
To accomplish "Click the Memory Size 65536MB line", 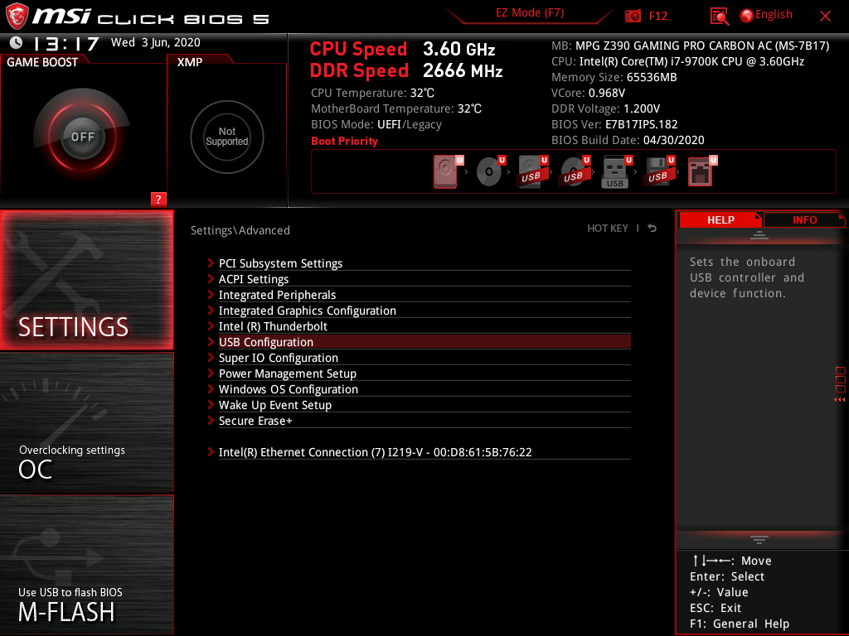I will [614, 77].
